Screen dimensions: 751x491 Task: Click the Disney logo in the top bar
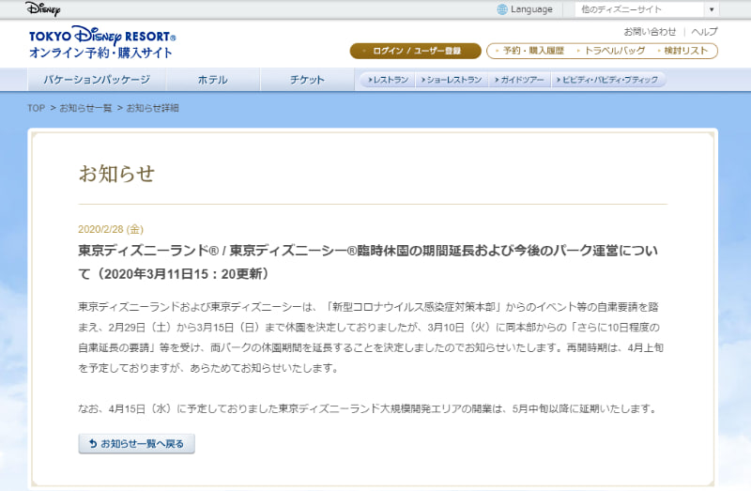(42, 8)
